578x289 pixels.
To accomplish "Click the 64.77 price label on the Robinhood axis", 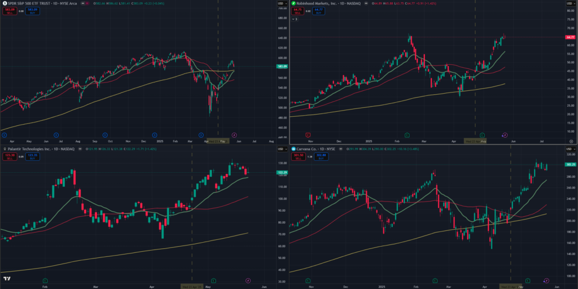I will tap(570, 37).
